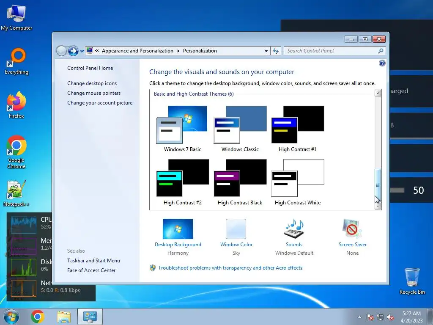Click the refresh button beside address bar
The height and width of the screenshot is (325, 433).
[x=276, y=51]
